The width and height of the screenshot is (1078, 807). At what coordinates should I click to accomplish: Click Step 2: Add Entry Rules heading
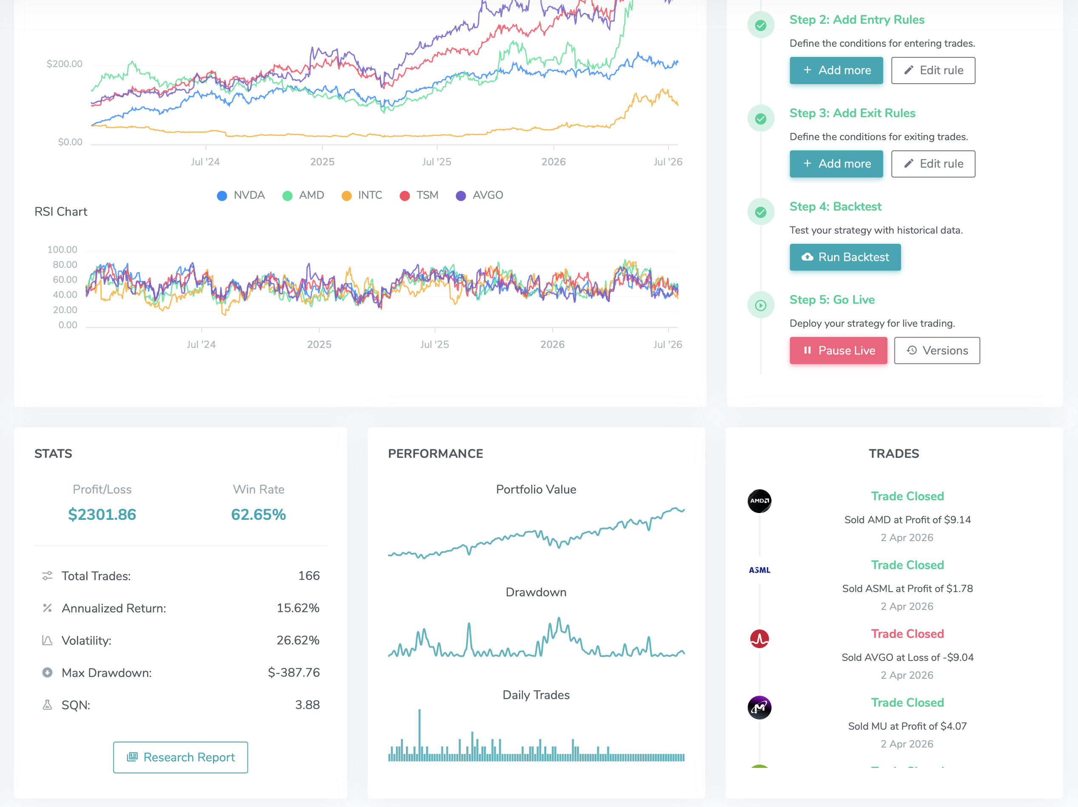(857, 20)
